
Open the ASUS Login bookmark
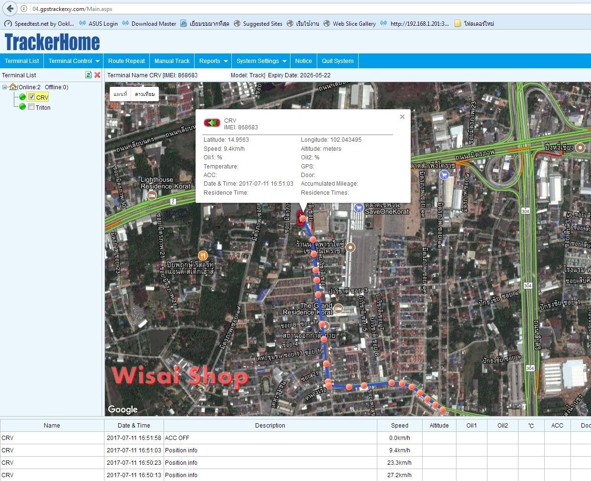pos(98,23)
